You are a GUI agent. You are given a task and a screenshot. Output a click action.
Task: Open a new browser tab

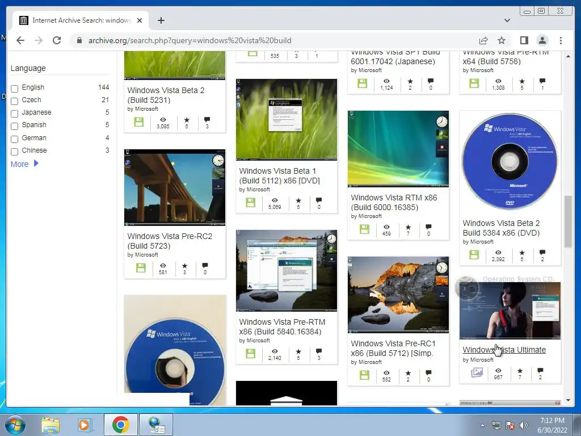161,20
